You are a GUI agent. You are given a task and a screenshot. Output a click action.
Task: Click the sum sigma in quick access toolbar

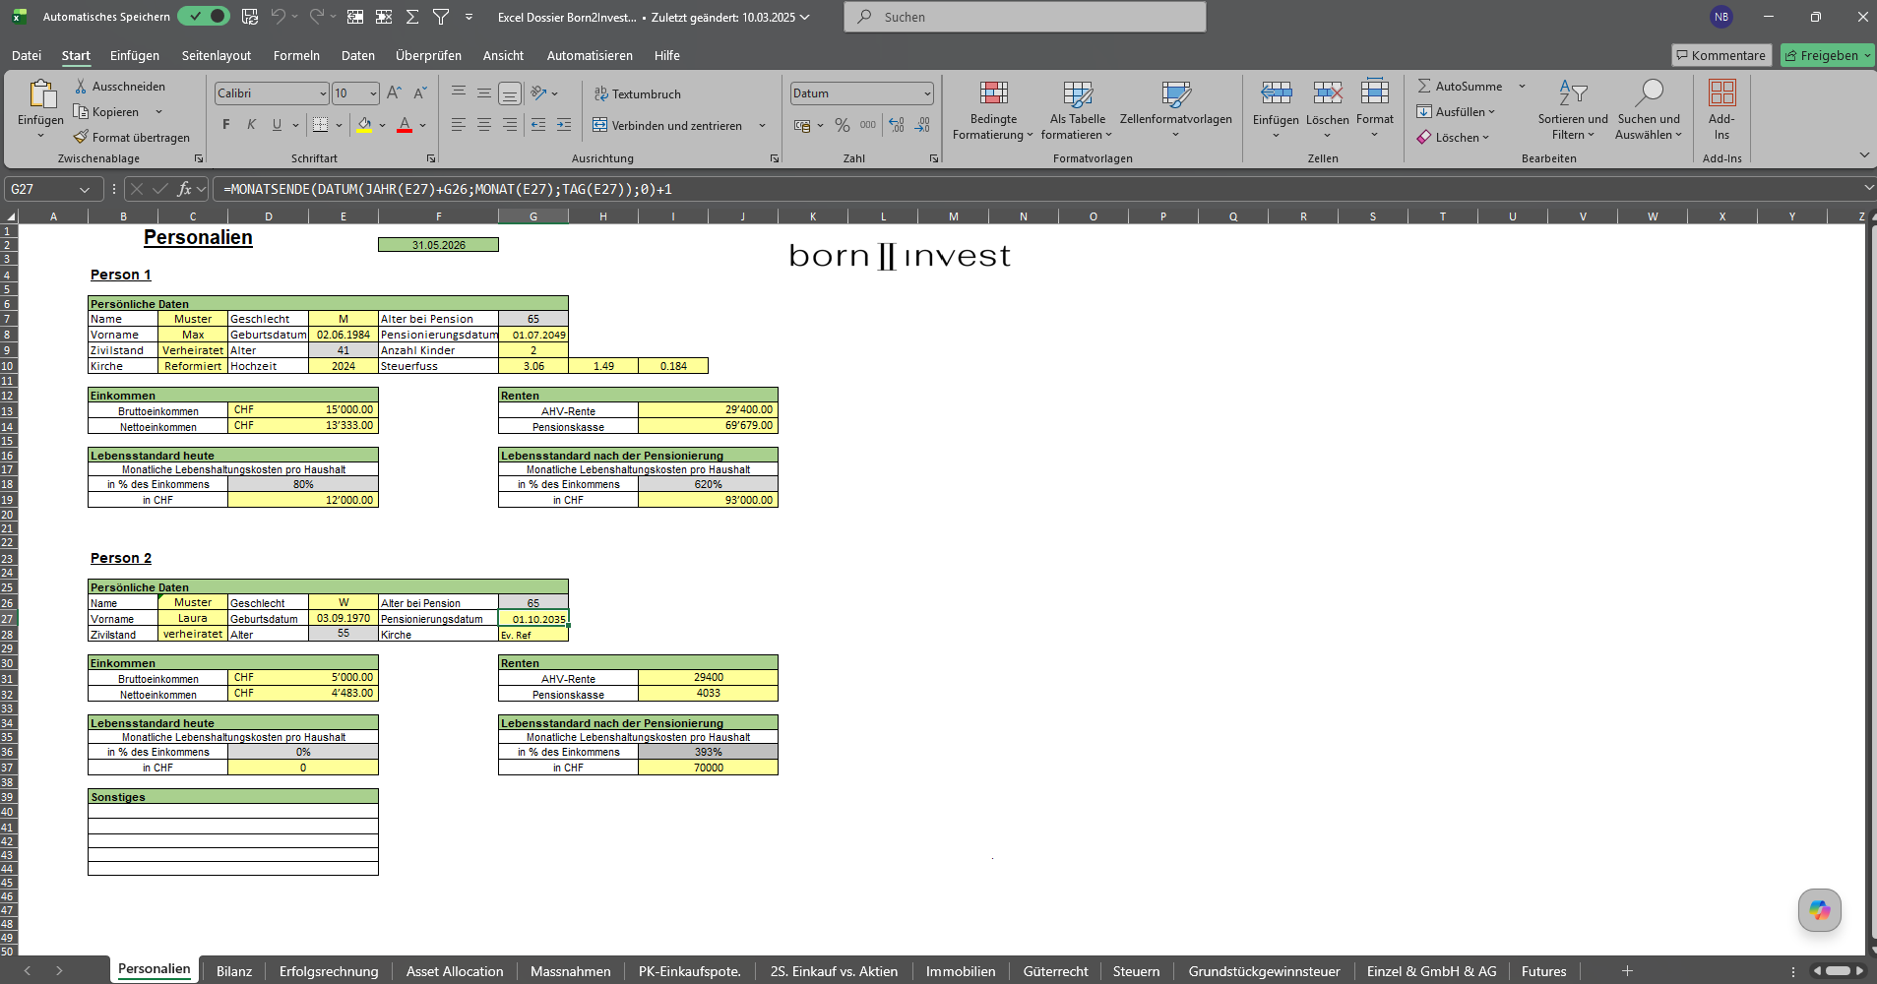(x=412, y=17)
